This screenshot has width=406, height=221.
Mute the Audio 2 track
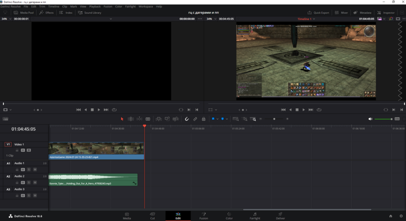pyautogui.click(x=35, y=182)
